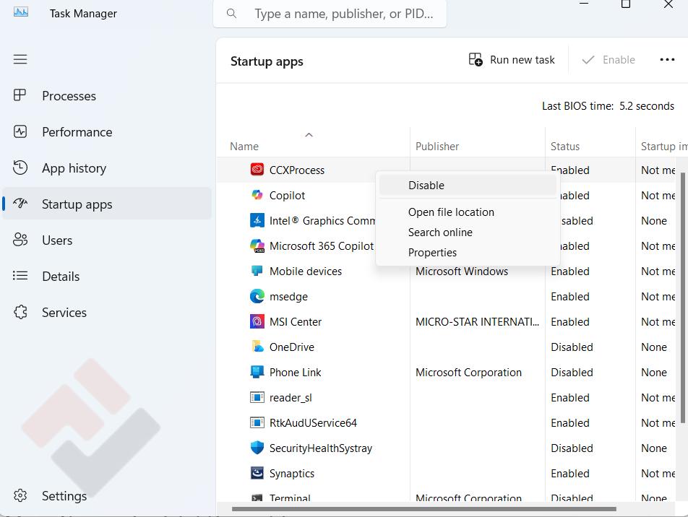The width and height of the screenshot is (688, 517).
Task: Select Open file location menu entry
Action: pyautogui.click(x=451, y=212)
